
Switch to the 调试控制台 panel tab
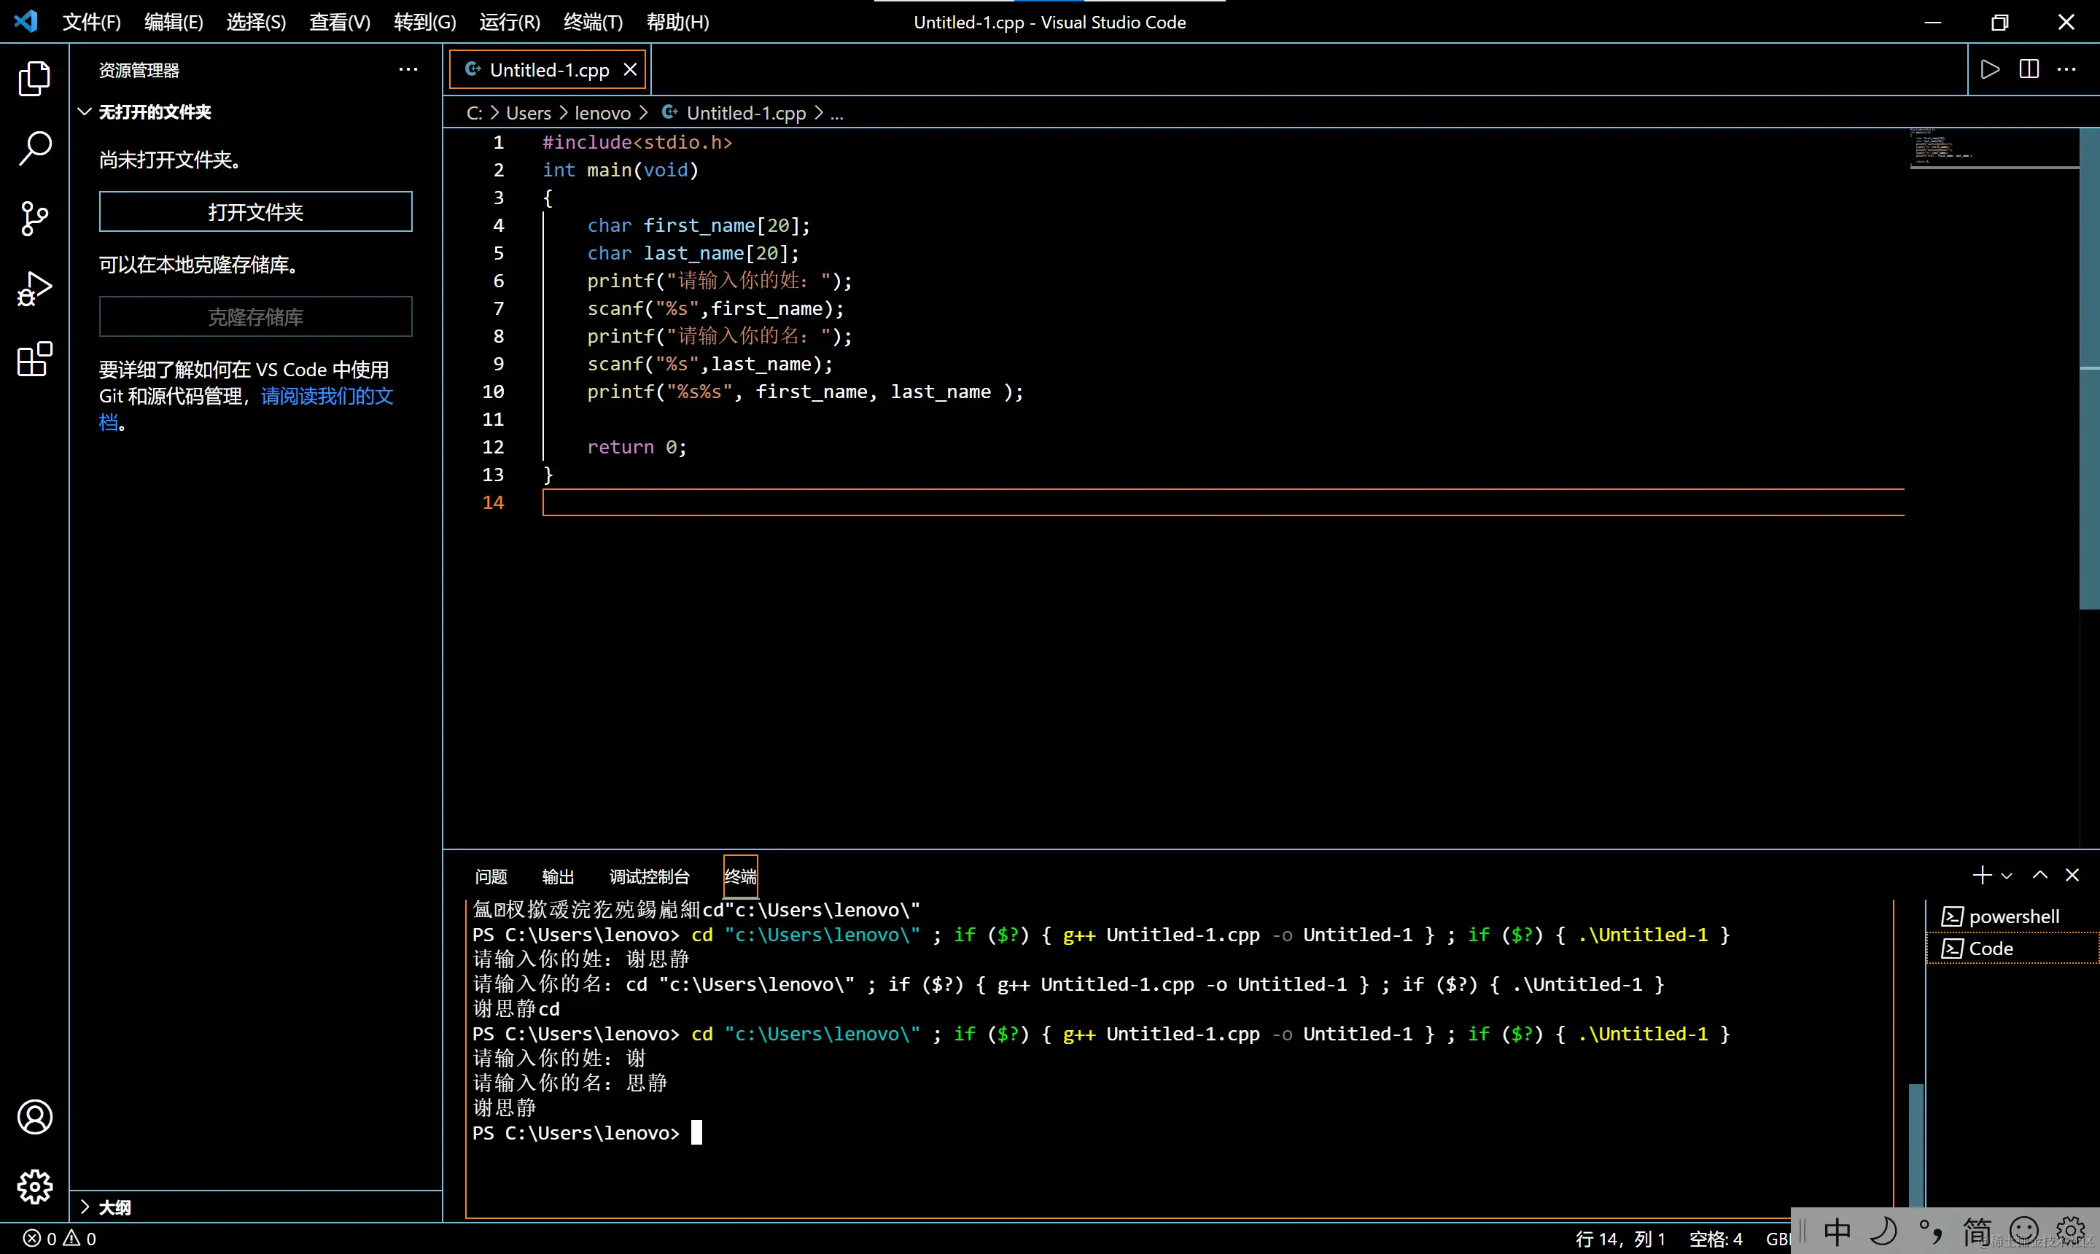pos(649,876)
